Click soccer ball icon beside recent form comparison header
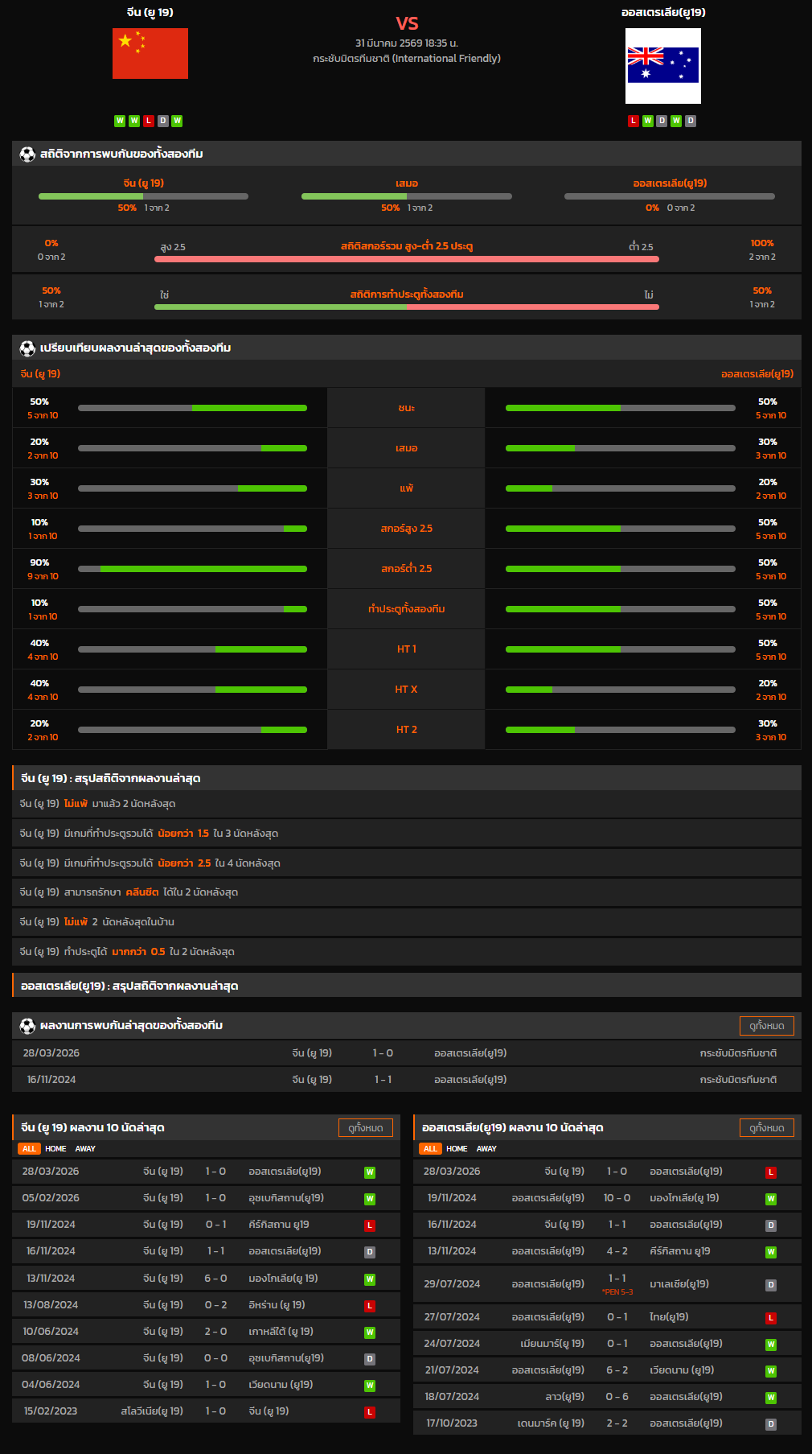Image resolution: width=812 pixels, height=1454 pixels. 27,348
